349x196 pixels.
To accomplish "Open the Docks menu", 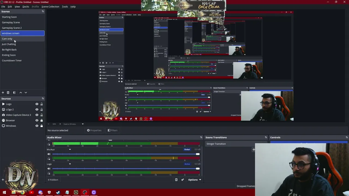I will tap(26, 7).
